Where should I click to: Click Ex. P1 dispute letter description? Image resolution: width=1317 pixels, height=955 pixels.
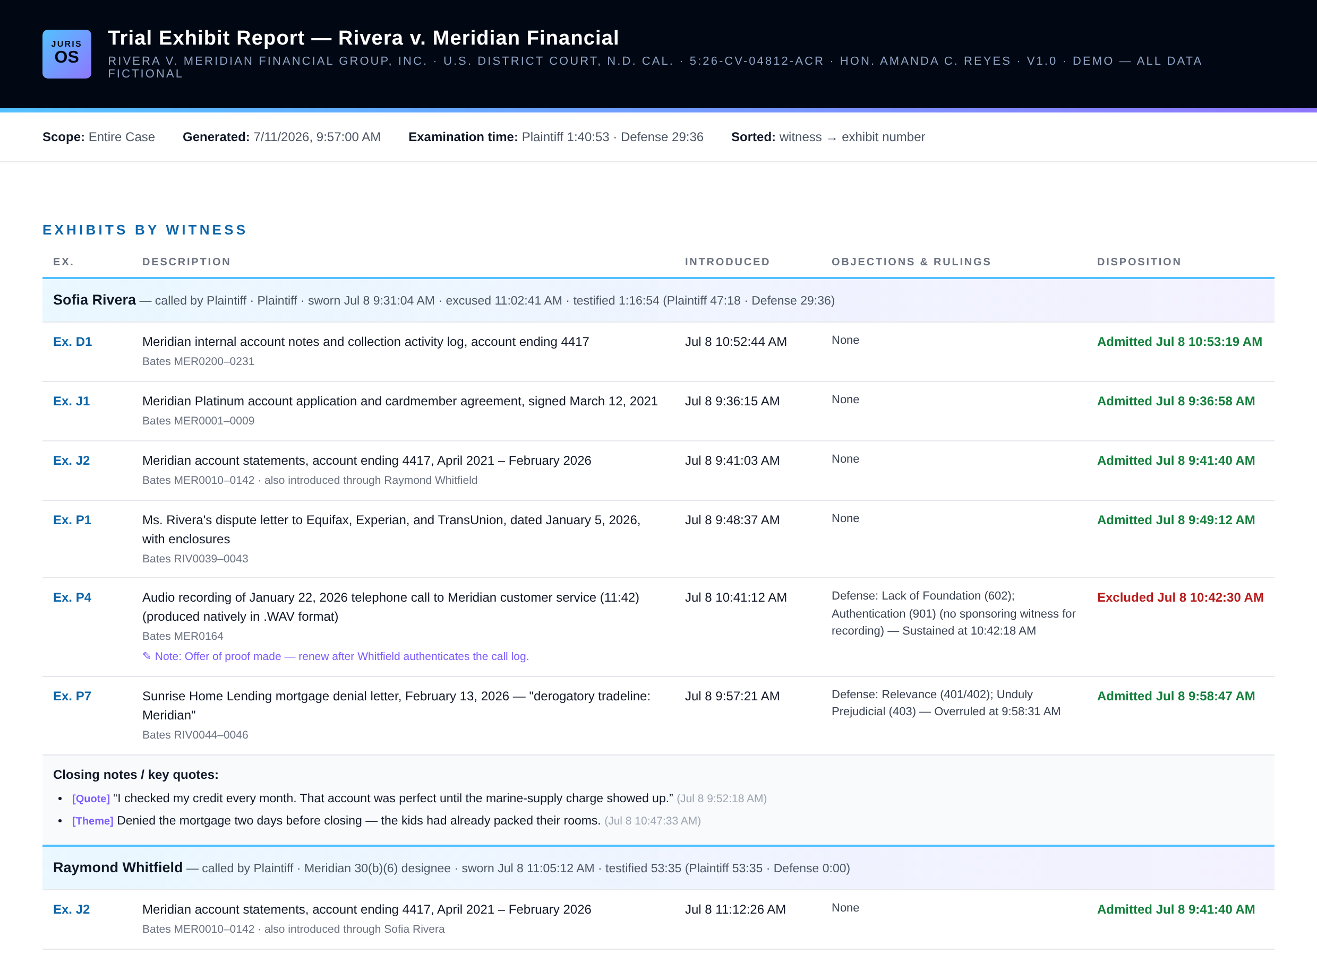click(x=391, y=529)
